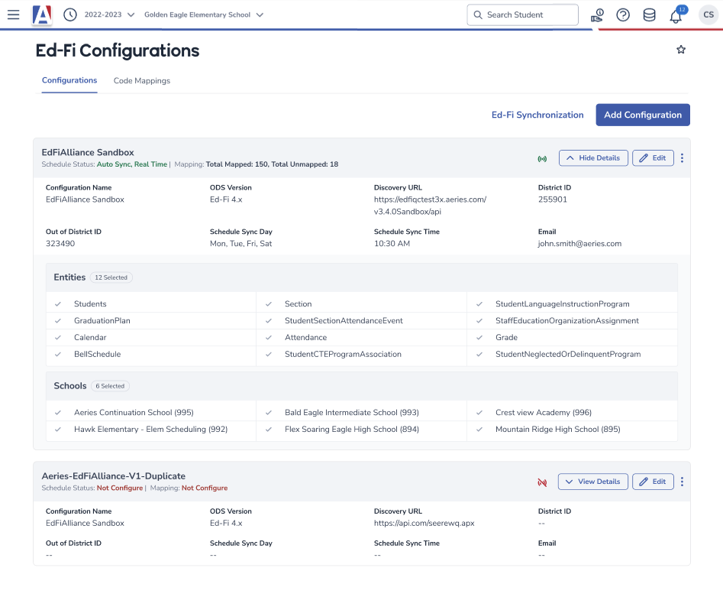Expand Aeries-EdFiAlliance-V1-Duplicate with View Details
Viewport: 723px width, 610px height.
[x=593, y=482]
